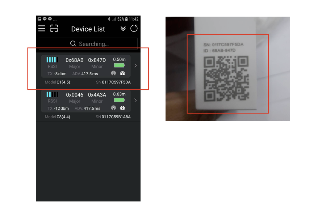Viewport: 326px width, 217px height.
Task: Expand device 0x68AB with chevron
Action: click(135, 65)
